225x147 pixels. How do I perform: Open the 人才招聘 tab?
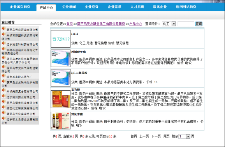click(137, 7)
